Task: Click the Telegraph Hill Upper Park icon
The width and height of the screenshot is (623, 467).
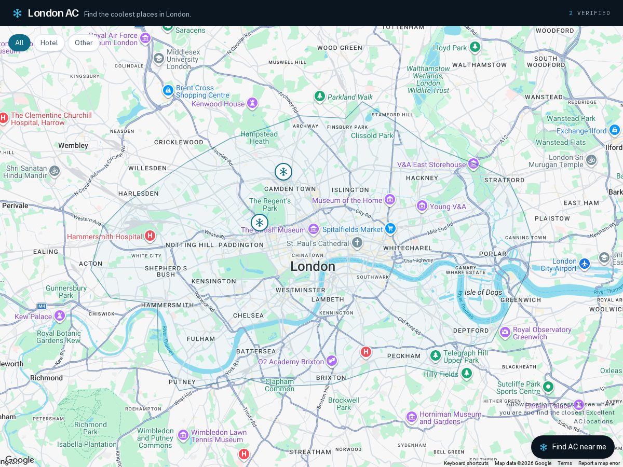Action: 436,355
